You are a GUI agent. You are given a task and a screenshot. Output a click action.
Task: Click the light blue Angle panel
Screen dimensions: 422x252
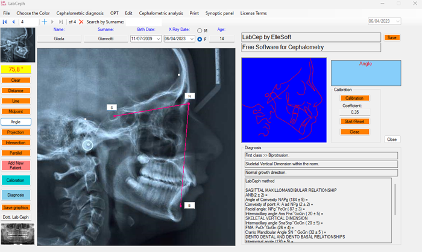coord(366,73)
